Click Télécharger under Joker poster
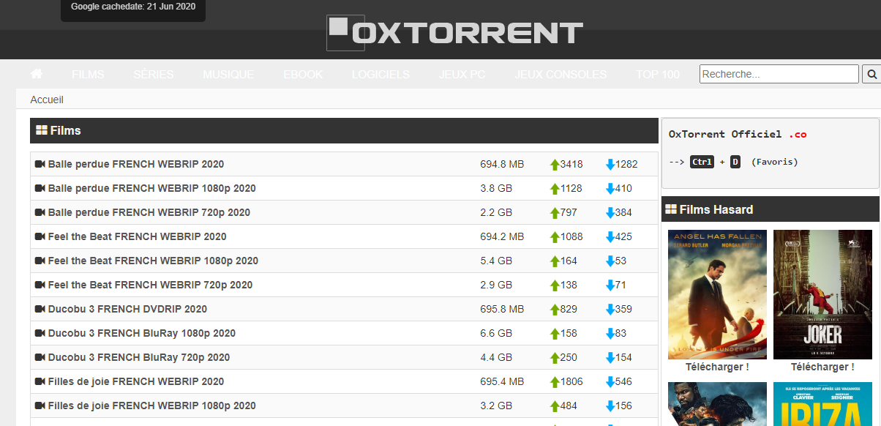The image size is (881, 426). pos(822,367)
